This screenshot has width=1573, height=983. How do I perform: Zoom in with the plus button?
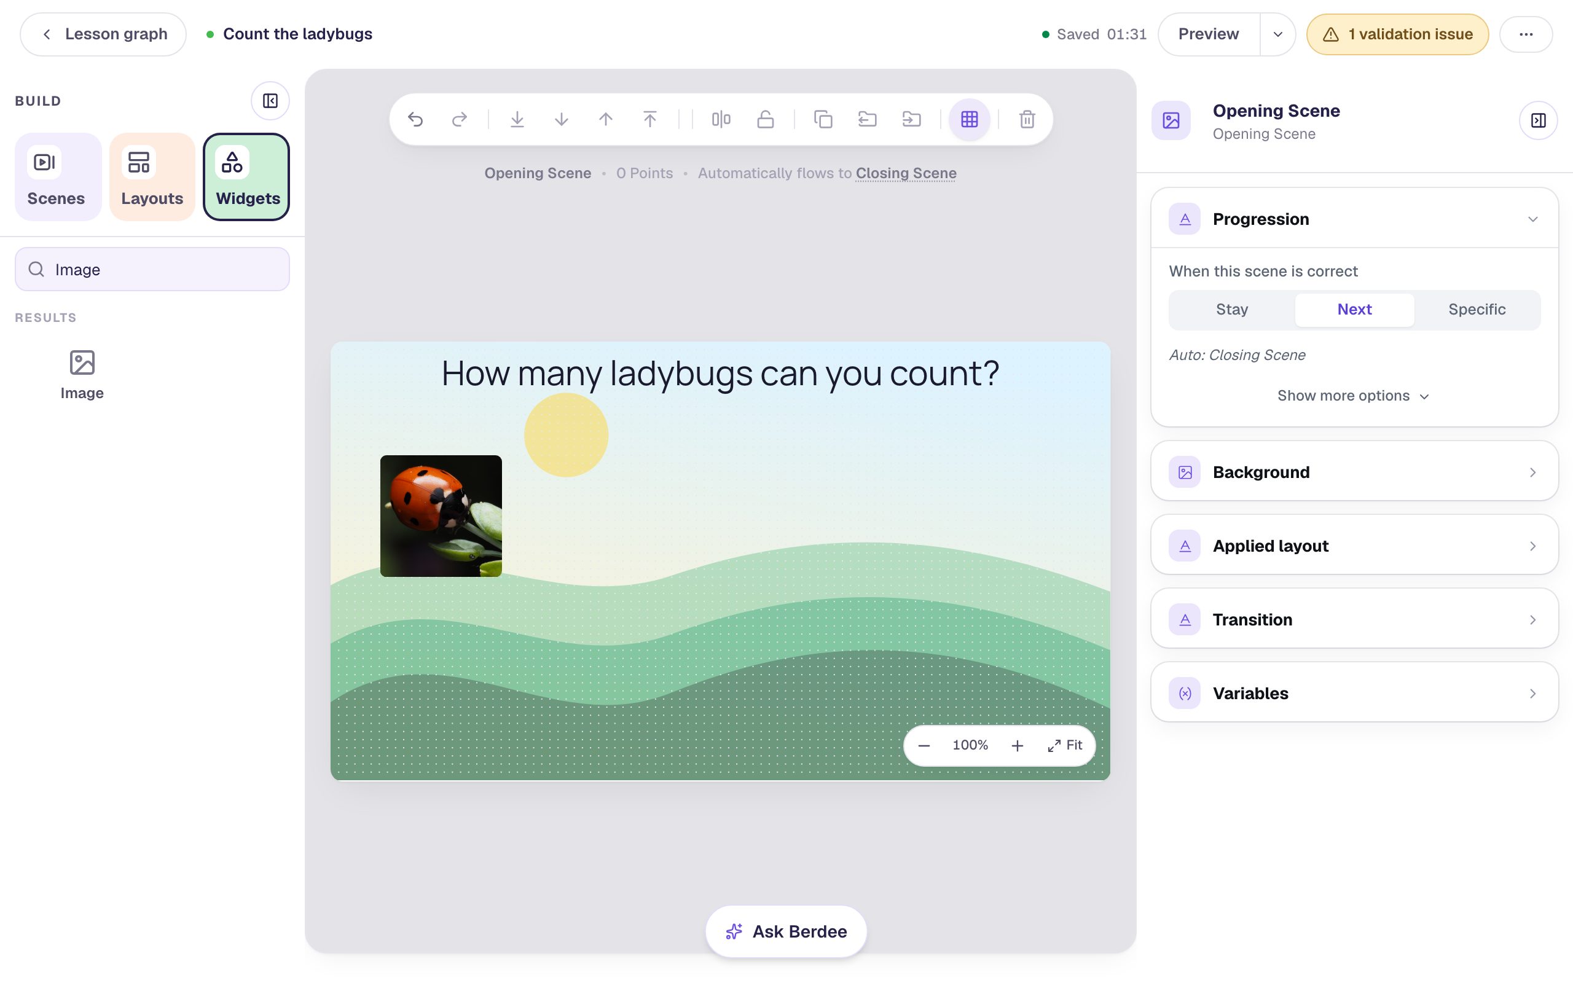(x=1018, y=746)
